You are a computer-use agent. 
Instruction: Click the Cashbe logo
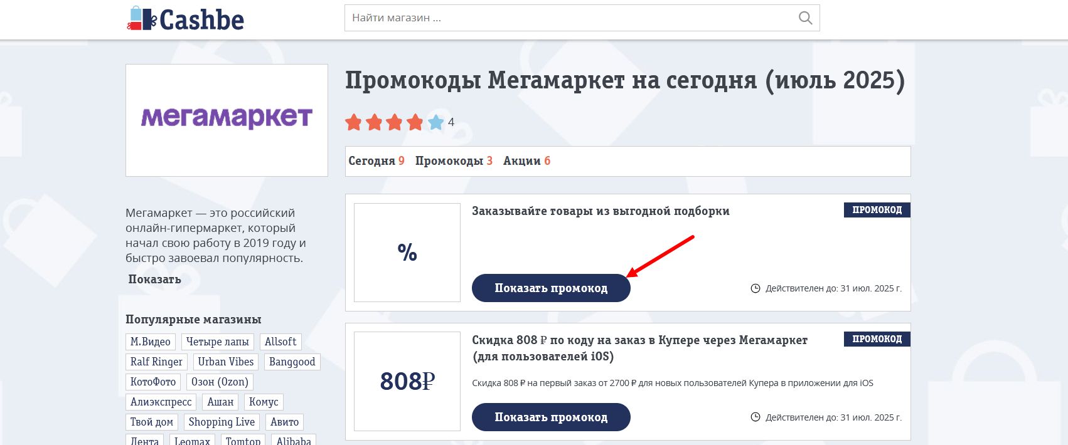(x=185, y=19)
